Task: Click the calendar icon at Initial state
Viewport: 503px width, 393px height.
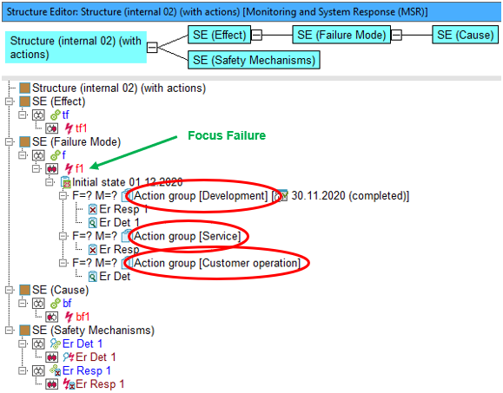Action: click(x=66, y=182)
